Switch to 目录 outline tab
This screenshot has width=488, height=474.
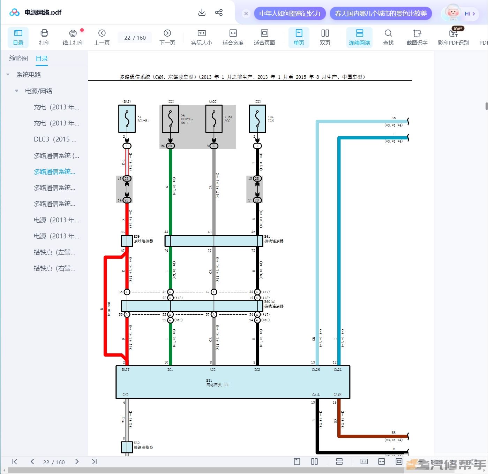tap(42, 59)
